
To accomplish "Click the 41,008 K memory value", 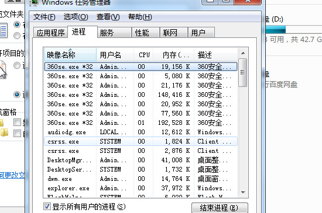I will click(176, 160).
